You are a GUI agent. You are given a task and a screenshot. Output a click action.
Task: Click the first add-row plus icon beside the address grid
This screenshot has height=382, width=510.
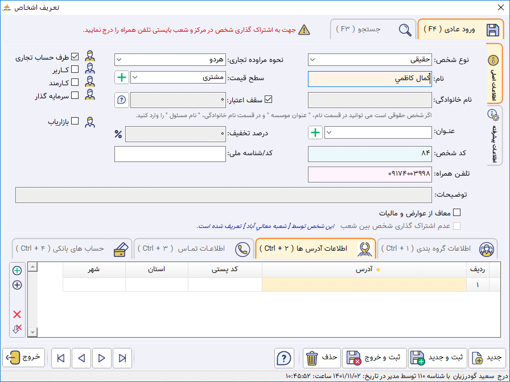tap(17, 271)
